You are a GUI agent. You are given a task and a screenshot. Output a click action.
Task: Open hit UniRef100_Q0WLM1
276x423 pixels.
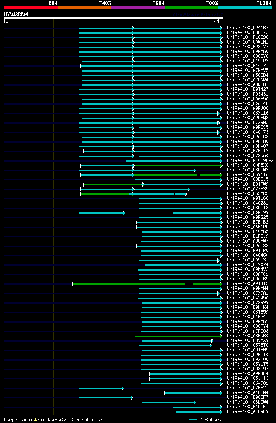pyautogui.click(x=248, y=42)
